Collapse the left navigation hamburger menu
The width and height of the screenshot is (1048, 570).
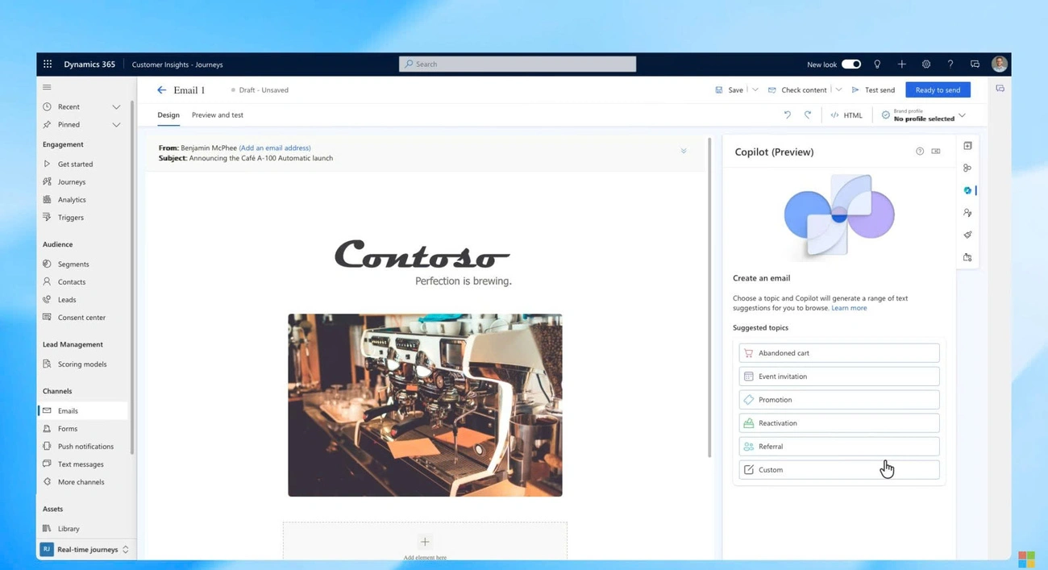click(x=47, y=87)
